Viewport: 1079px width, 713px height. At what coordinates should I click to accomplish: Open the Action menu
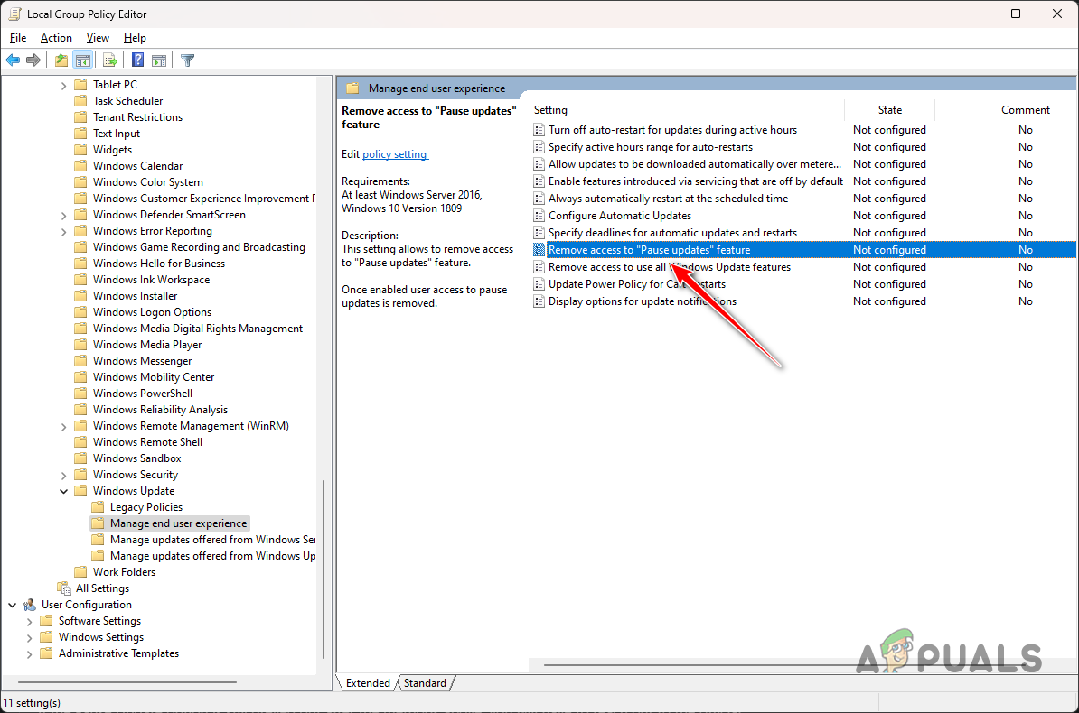(x=56, y=38)
